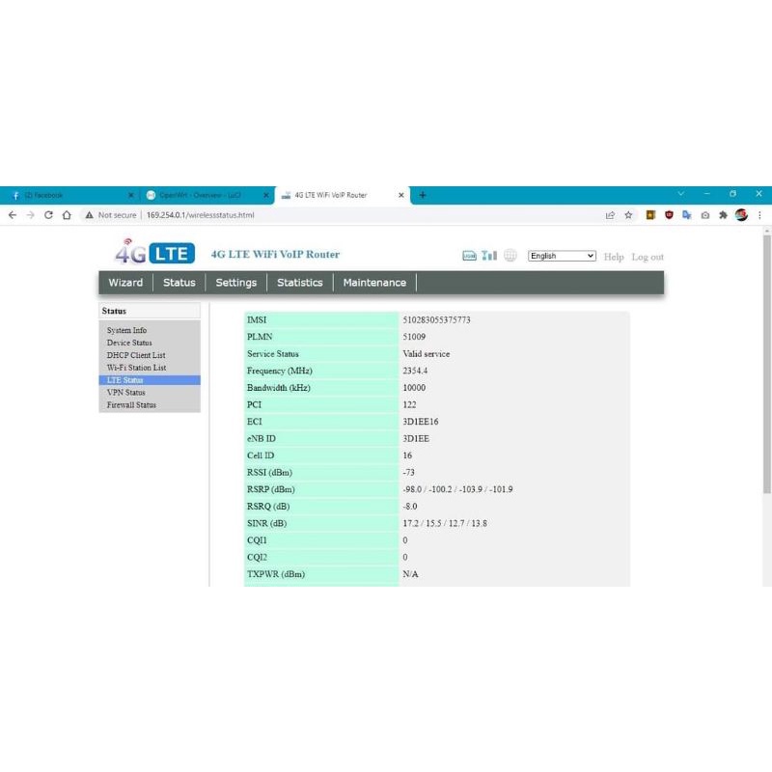This screenshot has height=772, width=772.
Task: Open the browser extensions puzzle icon
Action: point(725,215)
